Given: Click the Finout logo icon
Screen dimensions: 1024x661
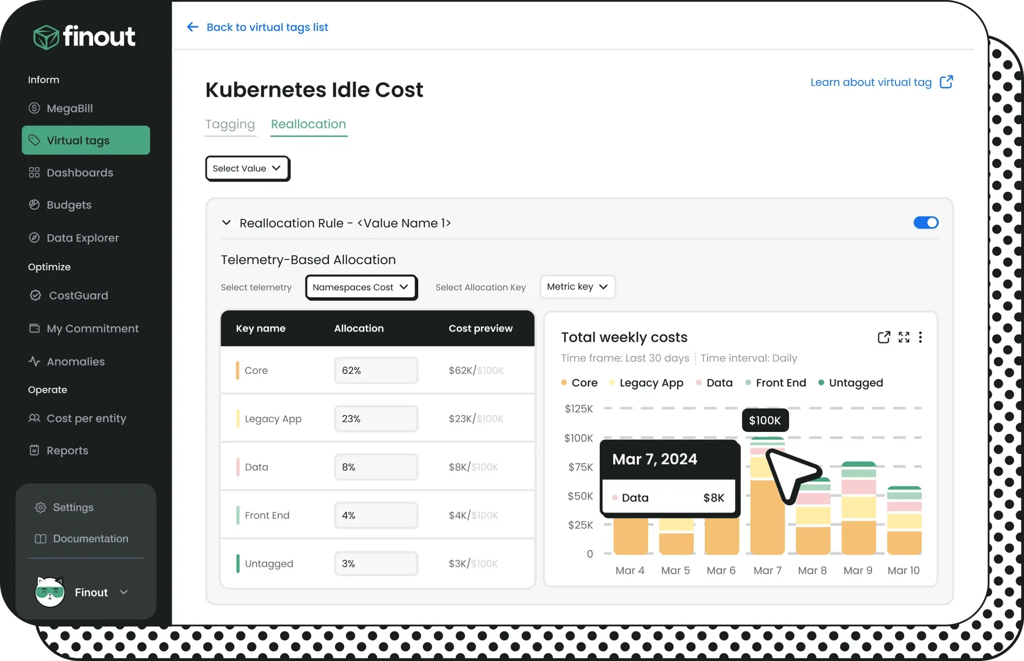Looking at the screenshot, I should pyautogui.click(x=46, y=37).
